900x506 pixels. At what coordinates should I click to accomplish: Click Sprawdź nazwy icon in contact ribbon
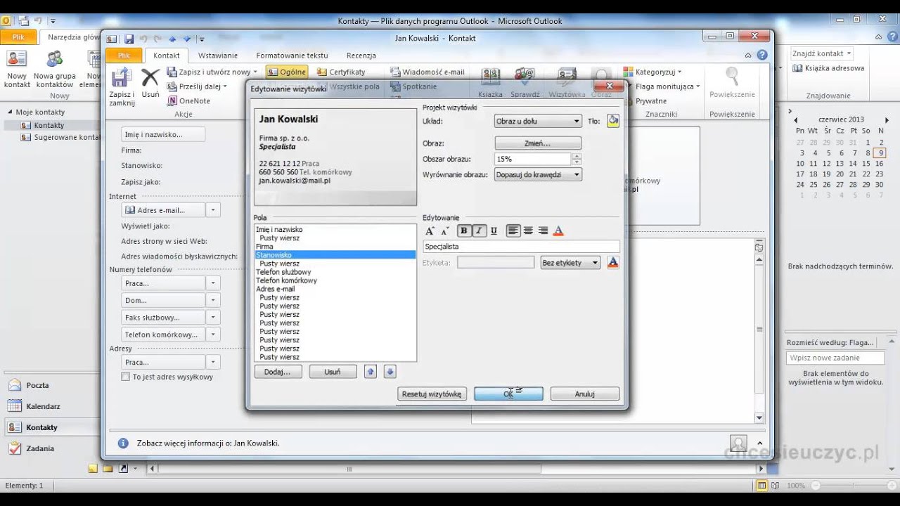(x=525, y=83)
